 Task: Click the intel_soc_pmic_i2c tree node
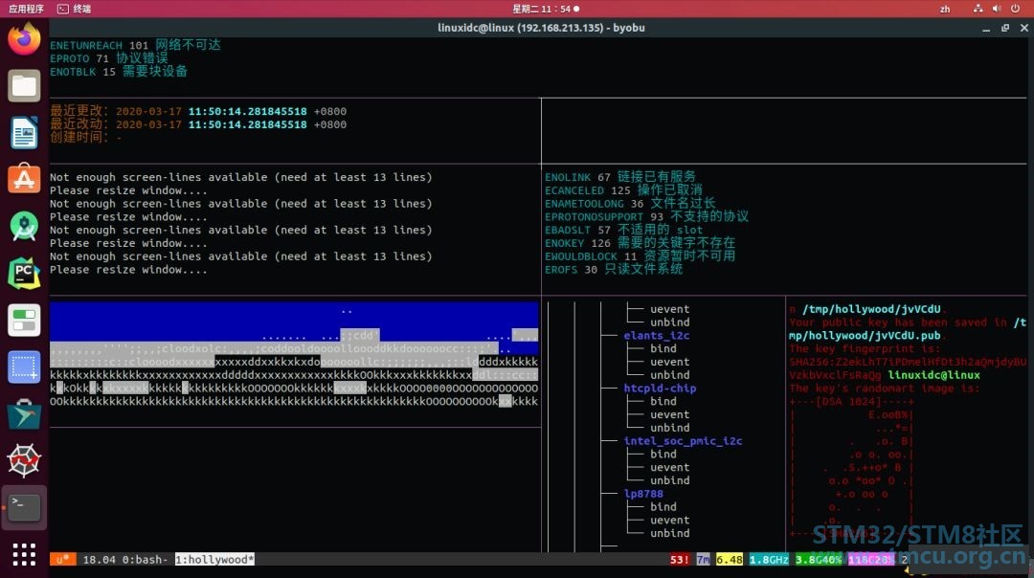click(x=684, y=441)
